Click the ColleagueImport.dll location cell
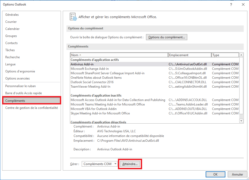 [187, 73]
